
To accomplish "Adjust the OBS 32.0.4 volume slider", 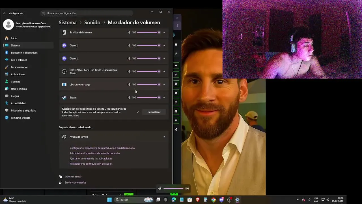I will [149, 71].
